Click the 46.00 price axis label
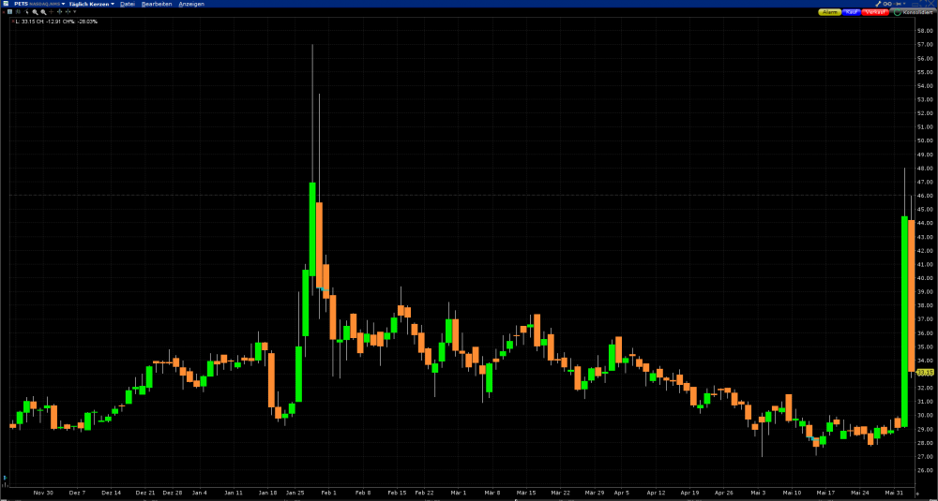 (x=924, y=196)
